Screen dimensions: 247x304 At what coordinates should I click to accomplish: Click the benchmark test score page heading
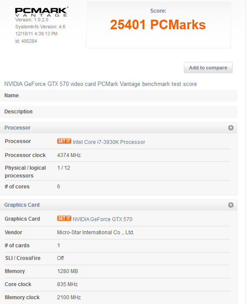click(x=101, y=84)
